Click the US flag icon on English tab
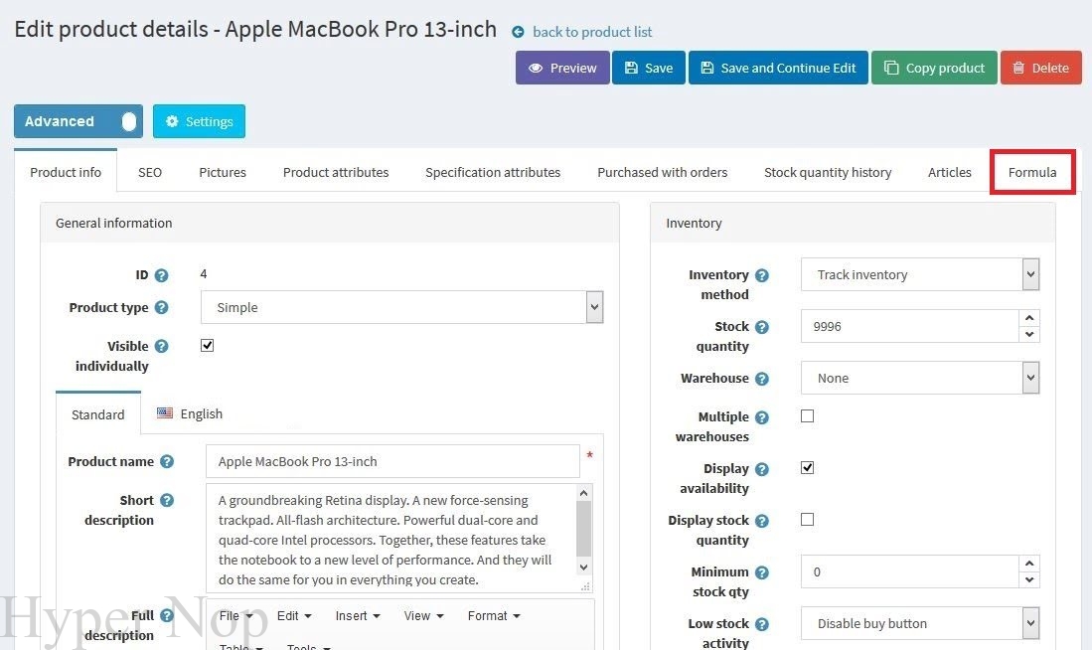The image size is (1092, 650). [164, 413]
